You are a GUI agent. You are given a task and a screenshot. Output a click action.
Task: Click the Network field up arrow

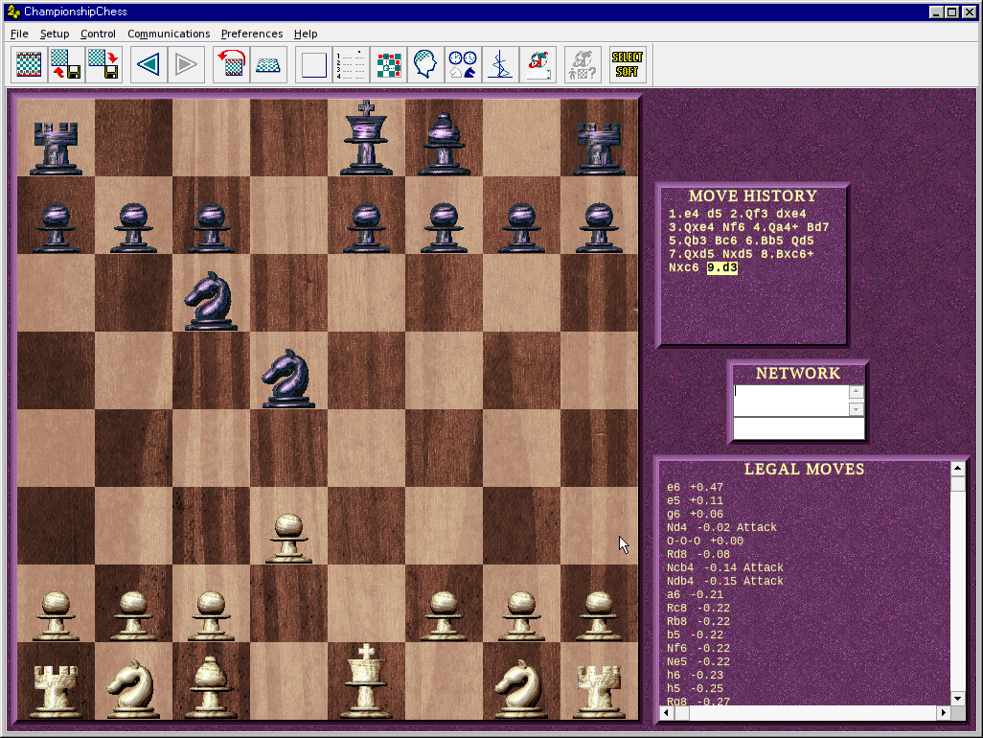click(855, 391)
